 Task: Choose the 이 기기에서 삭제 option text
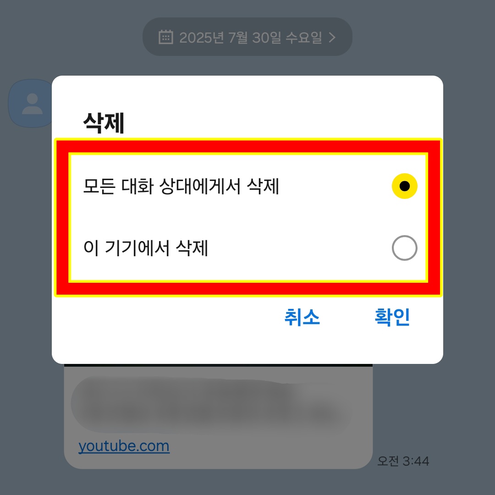(146, 248)
